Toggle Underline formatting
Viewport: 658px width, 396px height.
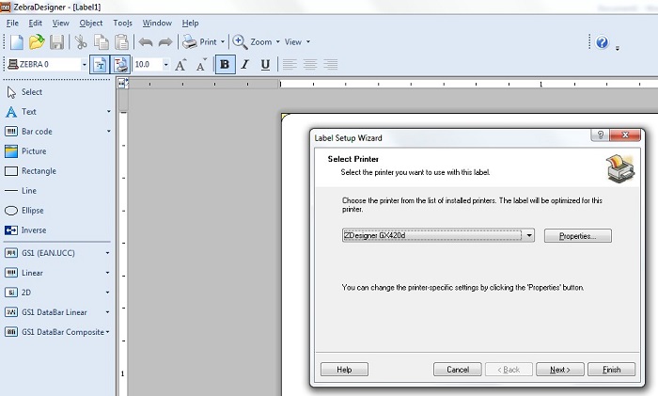265,64
